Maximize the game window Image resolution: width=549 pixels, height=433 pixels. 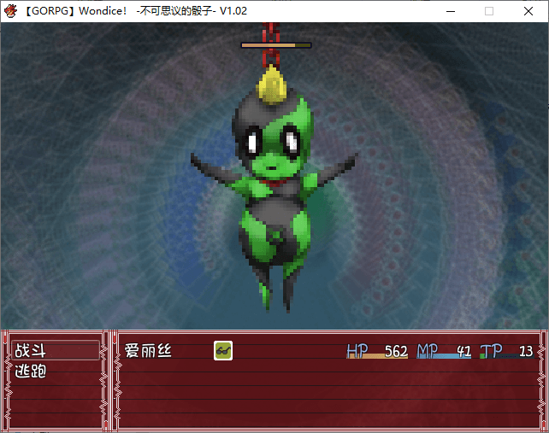point(489,11)
